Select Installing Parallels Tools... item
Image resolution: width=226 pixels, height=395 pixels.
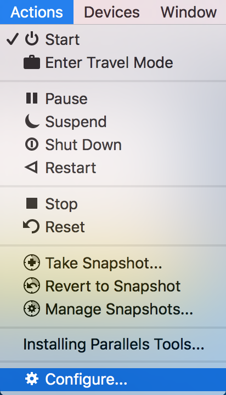click(113, 345)
